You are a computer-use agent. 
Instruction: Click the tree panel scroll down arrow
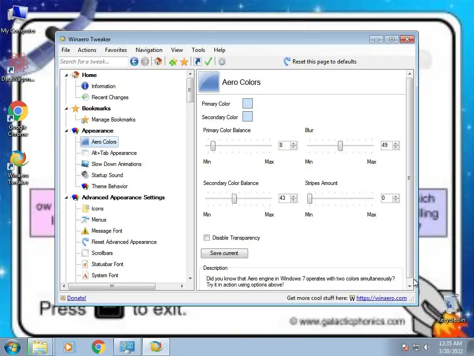pyautogui.click(x=190, y=279)
